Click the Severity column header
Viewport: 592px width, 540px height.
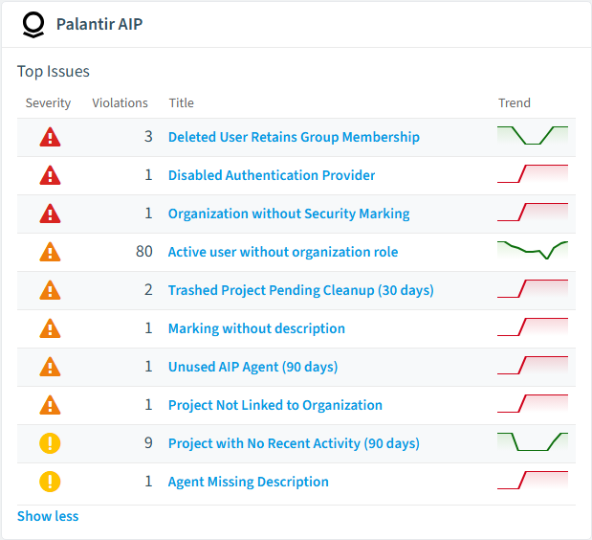click(48, 102)
